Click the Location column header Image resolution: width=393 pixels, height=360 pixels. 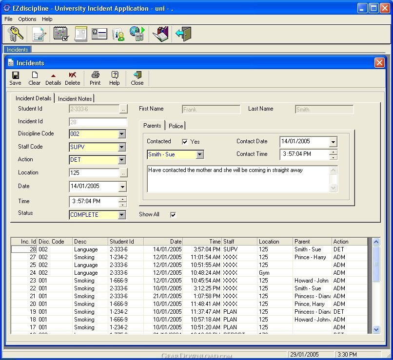275,242
